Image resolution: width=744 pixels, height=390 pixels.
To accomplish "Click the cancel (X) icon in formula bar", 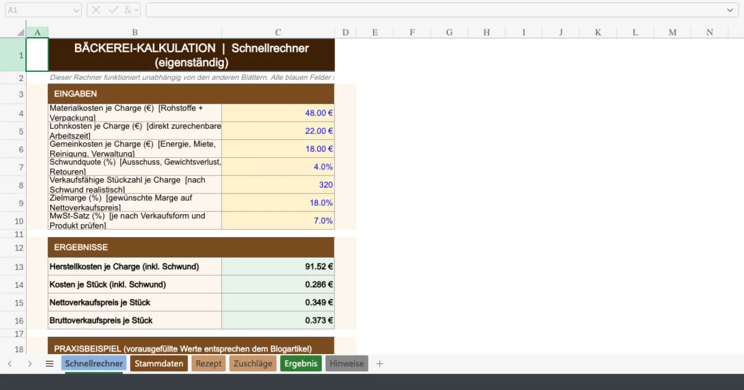I will point(96,10).
